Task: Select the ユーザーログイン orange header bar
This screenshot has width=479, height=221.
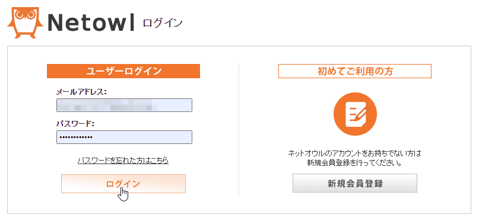Action: 123,71
